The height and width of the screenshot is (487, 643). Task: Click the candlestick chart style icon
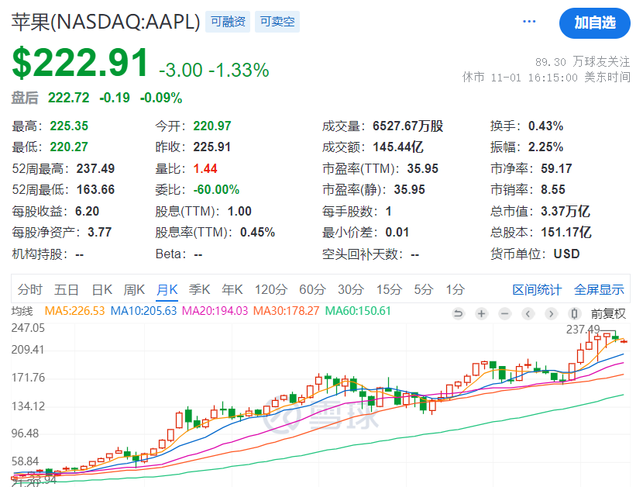click(574, 314)
